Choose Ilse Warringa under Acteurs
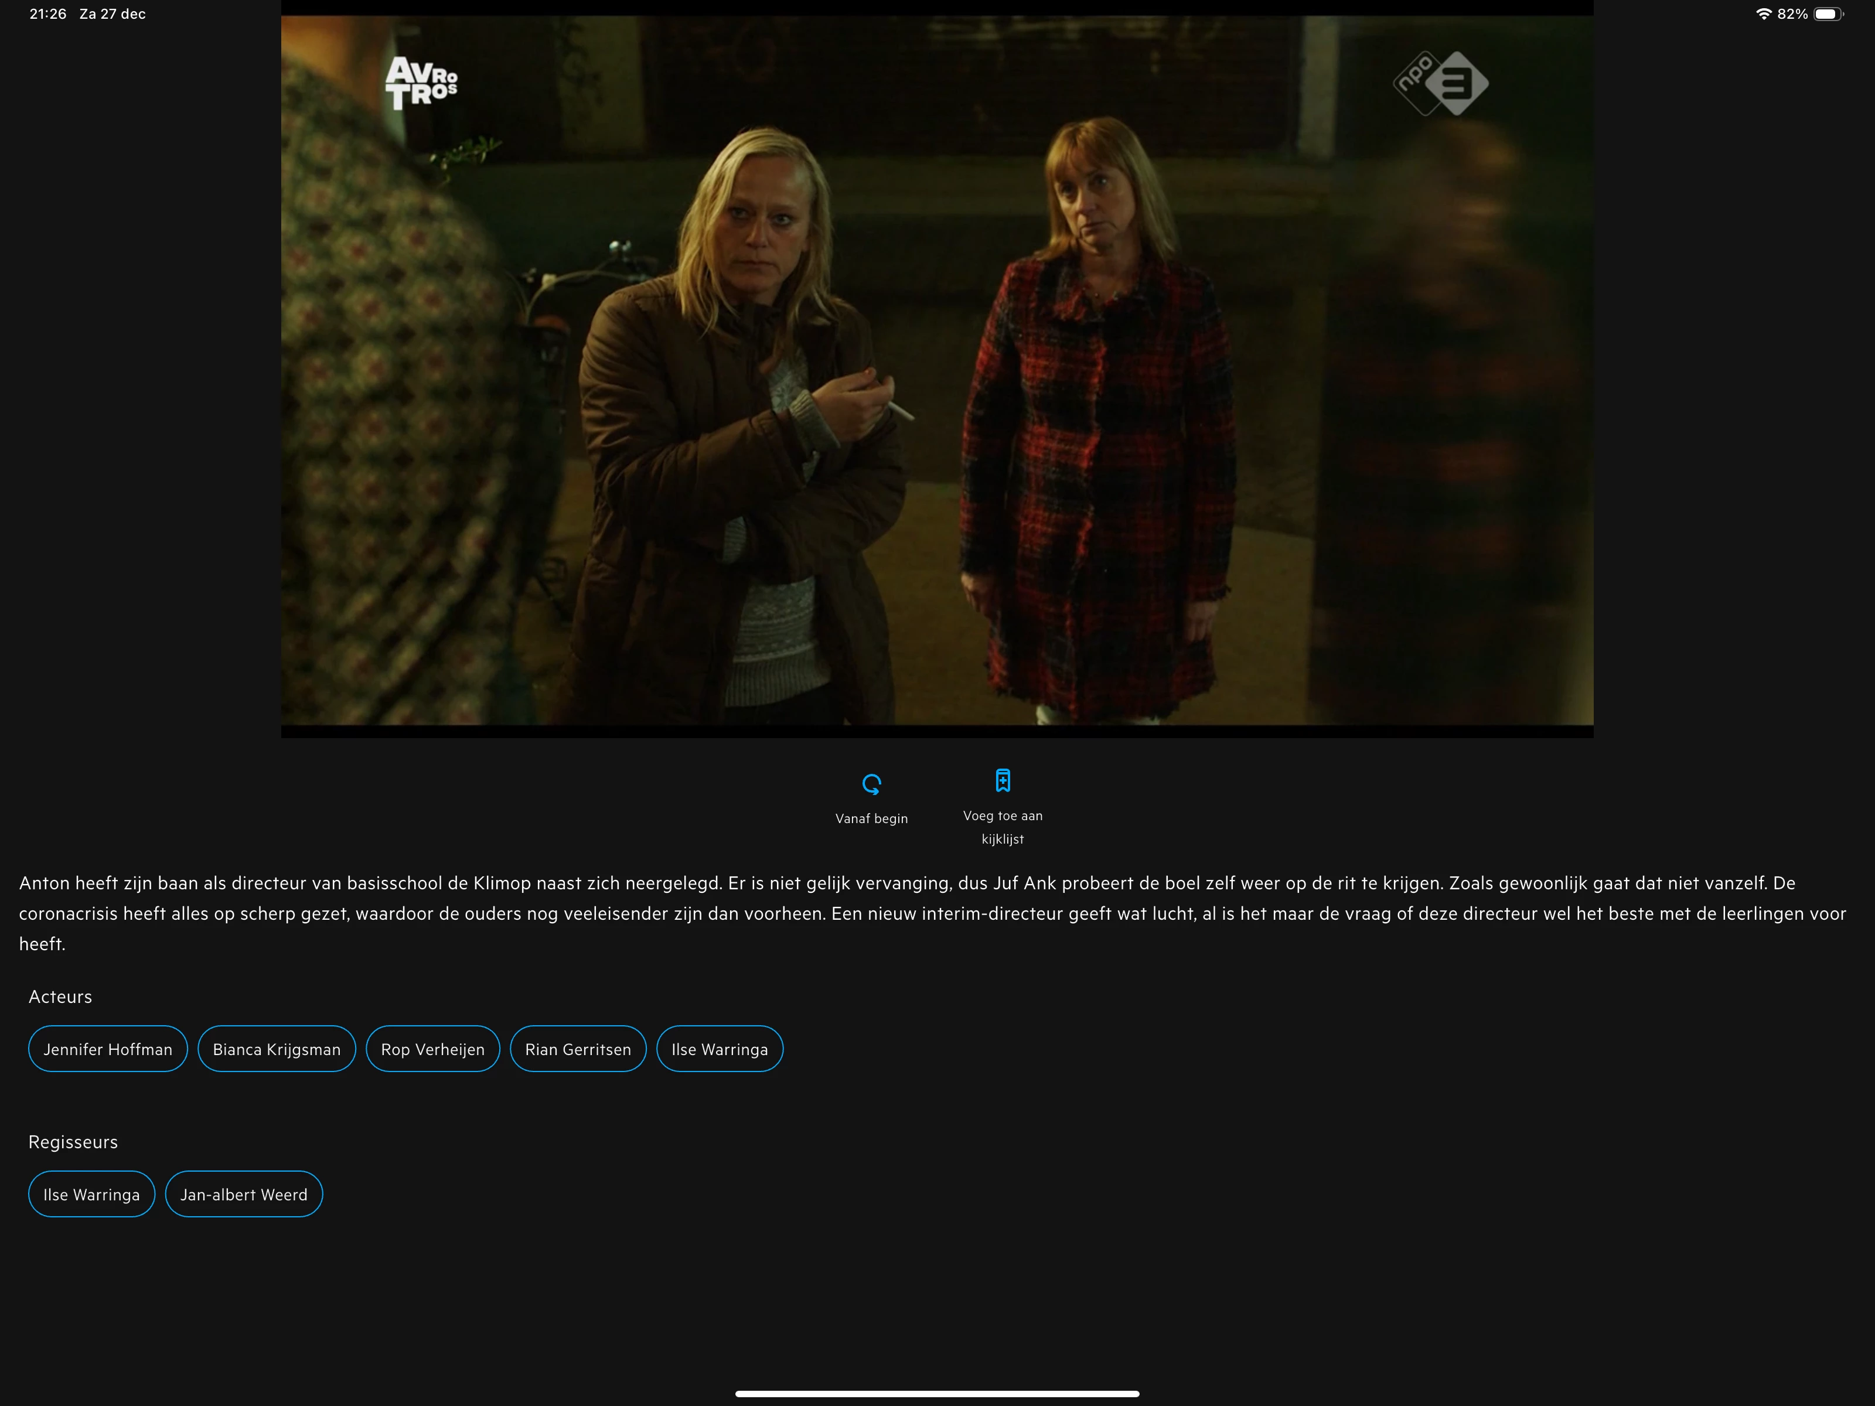 pos(720,1049)
